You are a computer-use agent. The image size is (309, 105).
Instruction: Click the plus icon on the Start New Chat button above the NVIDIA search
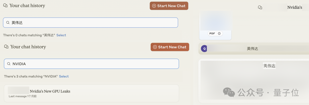(x=155, y=47)
